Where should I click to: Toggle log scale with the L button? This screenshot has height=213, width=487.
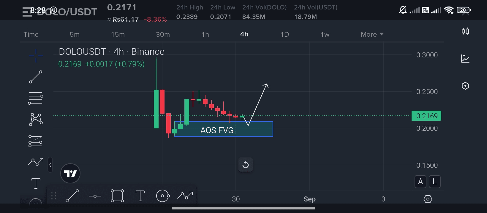click(x=435, y=182)
